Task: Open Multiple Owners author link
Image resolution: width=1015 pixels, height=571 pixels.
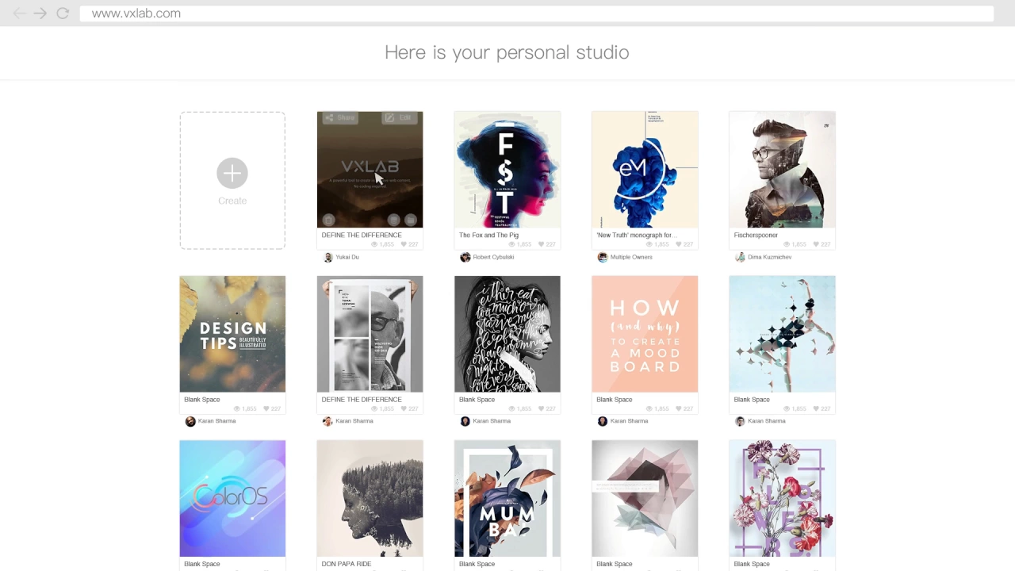Action: pyautogui.click(x=630, y=257)
